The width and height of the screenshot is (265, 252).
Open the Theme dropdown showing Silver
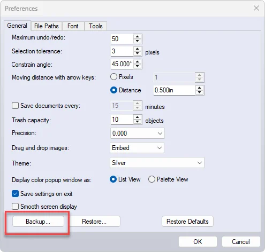click(157, 163)
